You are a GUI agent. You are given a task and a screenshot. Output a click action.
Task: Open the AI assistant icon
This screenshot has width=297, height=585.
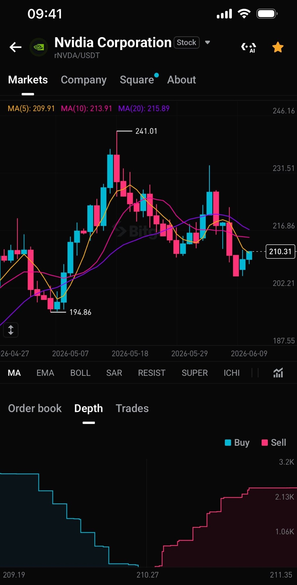pos(249,47)
